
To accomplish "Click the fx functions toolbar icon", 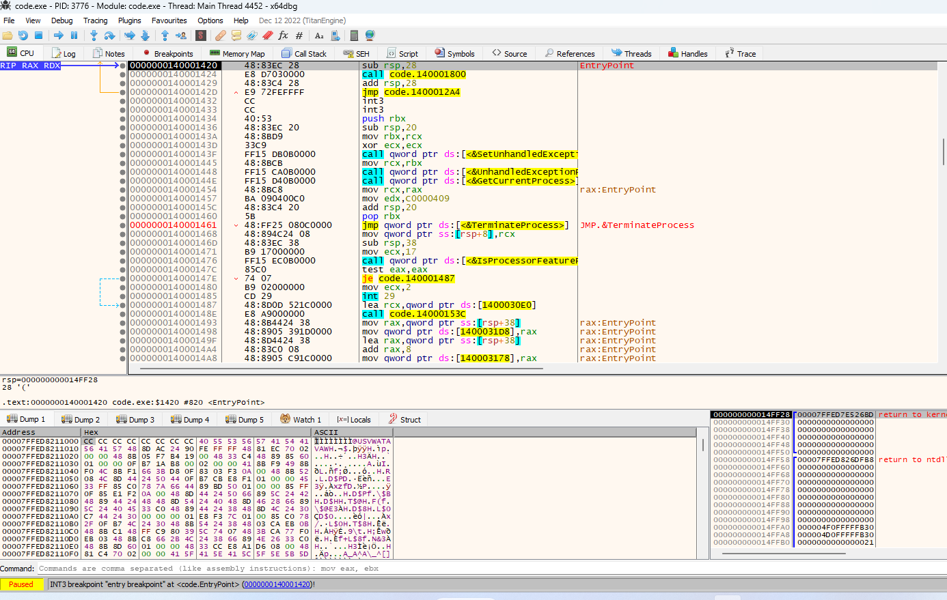I will coord(283,35).
